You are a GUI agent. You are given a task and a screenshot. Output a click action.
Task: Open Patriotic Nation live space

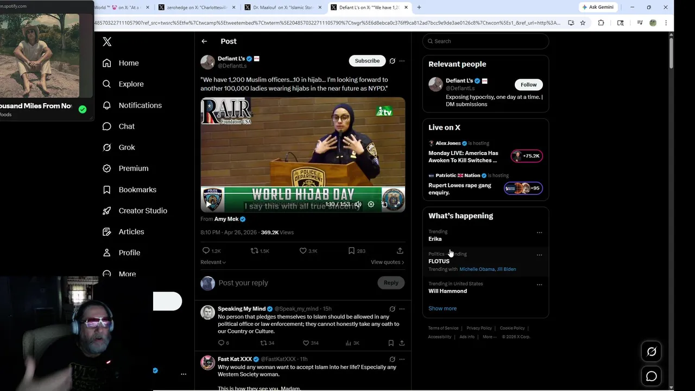click(485, 185)
